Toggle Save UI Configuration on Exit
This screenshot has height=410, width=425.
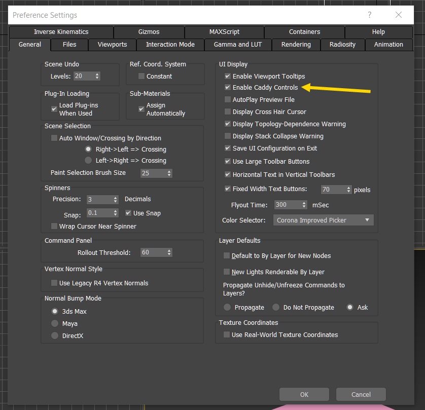pos(228,148)
